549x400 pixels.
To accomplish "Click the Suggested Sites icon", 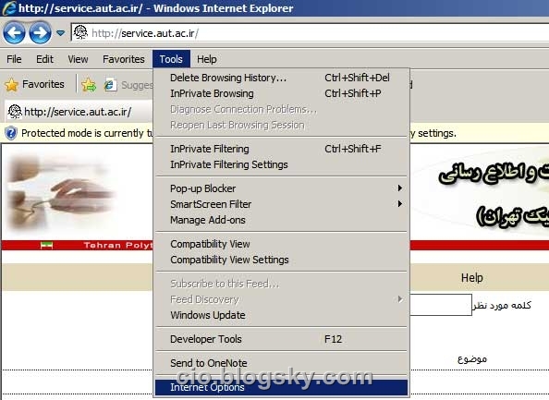I will [x=110, y=85].
